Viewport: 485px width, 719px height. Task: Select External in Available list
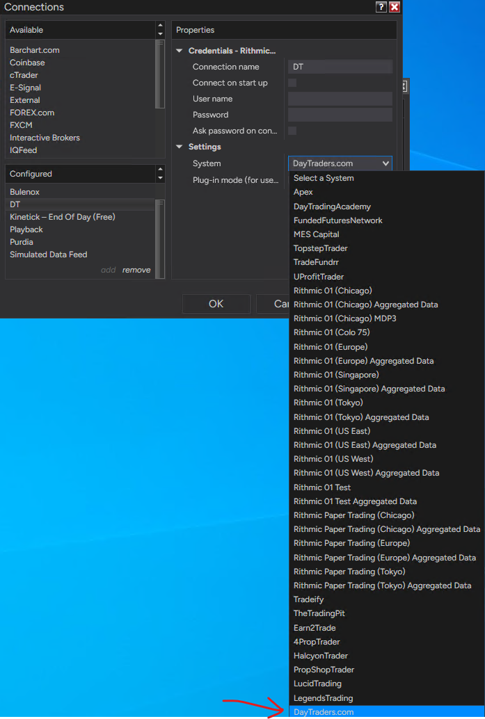coord(25,100)
